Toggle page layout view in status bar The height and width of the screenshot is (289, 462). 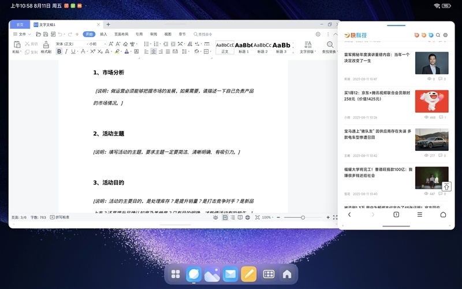coord(225,217)
